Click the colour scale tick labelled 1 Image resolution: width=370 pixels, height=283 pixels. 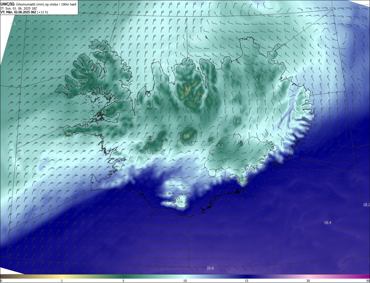pos(62,281)
